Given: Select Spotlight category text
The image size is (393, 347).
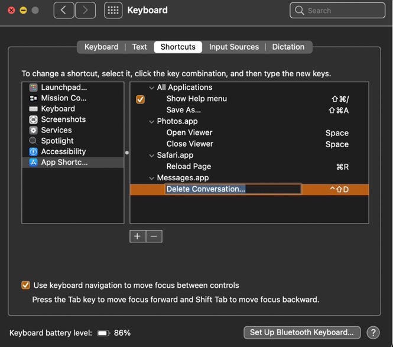Looking at the screenshot, I should coord(57,141).
